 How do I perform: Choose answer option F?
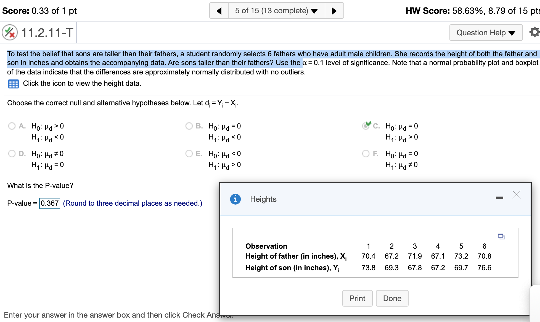pyautogui.click(x=366, y=154)
